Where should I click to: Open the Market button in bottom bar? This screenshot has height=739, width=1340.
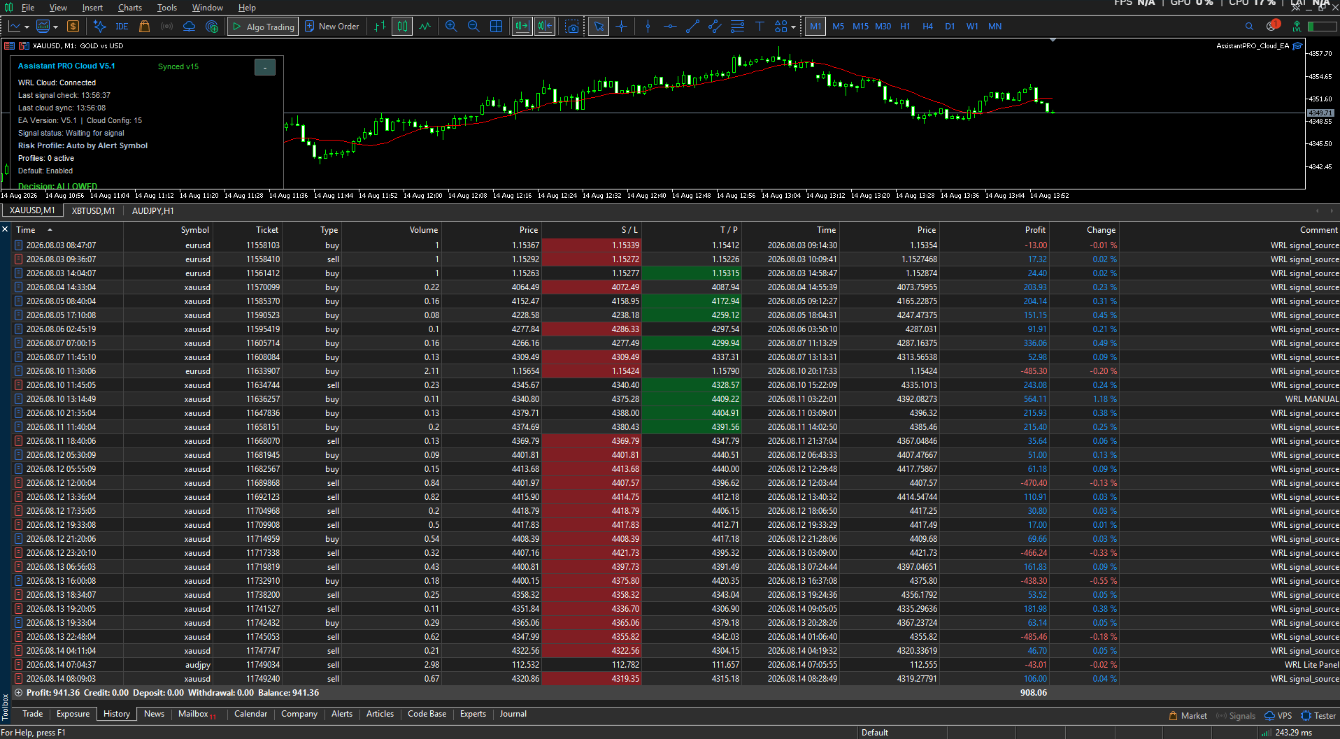(1188, 716)
